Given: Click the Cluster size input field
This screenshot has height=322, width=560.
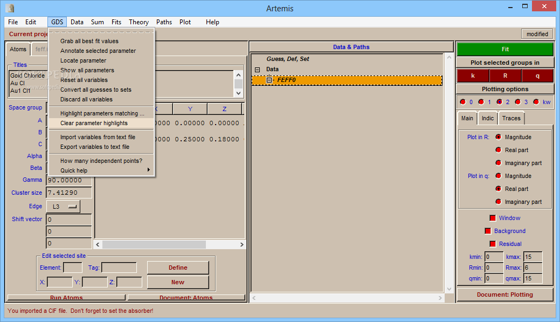Looking at the screenshot, I should click(x=69, y=193).
